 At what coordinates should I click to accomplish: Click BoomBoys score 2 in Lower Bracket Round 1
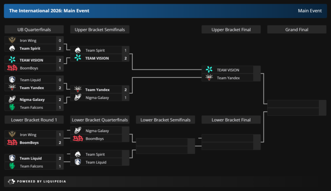point(60,142)
